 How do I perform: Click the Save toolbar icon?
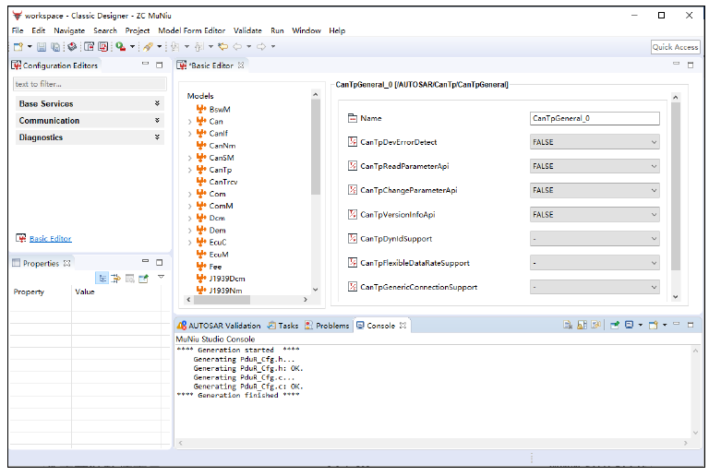pyautogui.click(x=42, y=46)
